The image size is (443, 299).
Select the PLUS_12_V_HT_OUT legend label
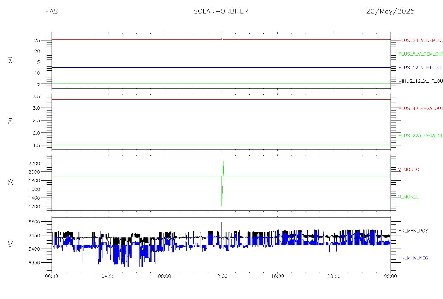(420, 67)
